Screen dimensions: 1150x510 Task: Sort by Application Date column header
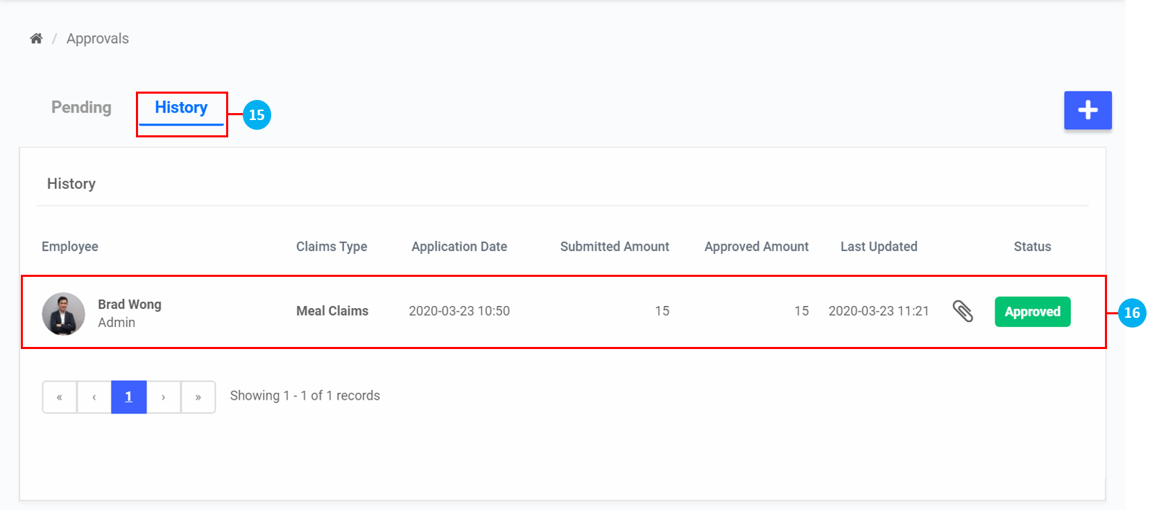[x=459, y=246]
